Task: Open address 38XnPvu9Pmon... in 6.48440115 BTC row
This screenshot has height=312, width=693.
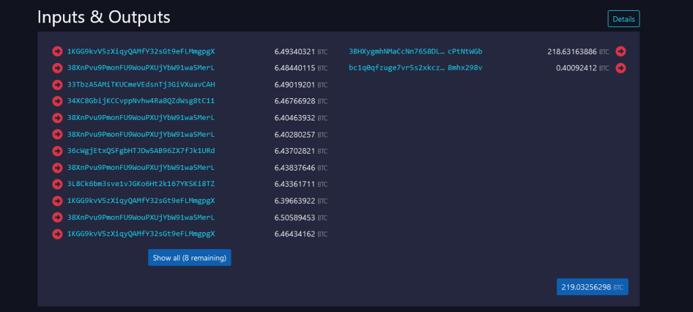Action: (141, 68)
